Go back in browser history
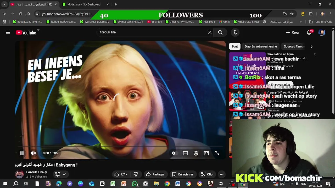The height and width of the screenshot is (188, 335). pyautogui.click(x=5, y=14)
